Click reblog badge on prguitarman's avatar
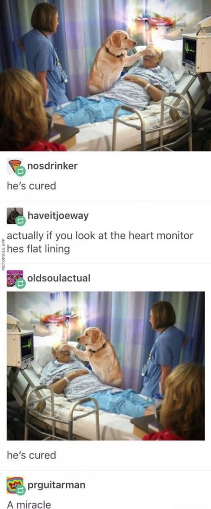This screenshot has width=211, height=509. 20,491
